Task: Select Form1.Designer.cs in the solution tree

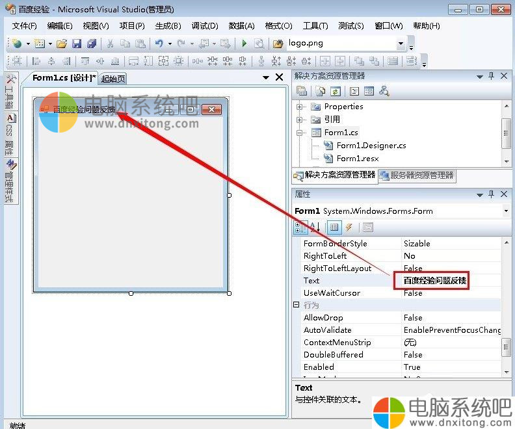Action: 371,146
